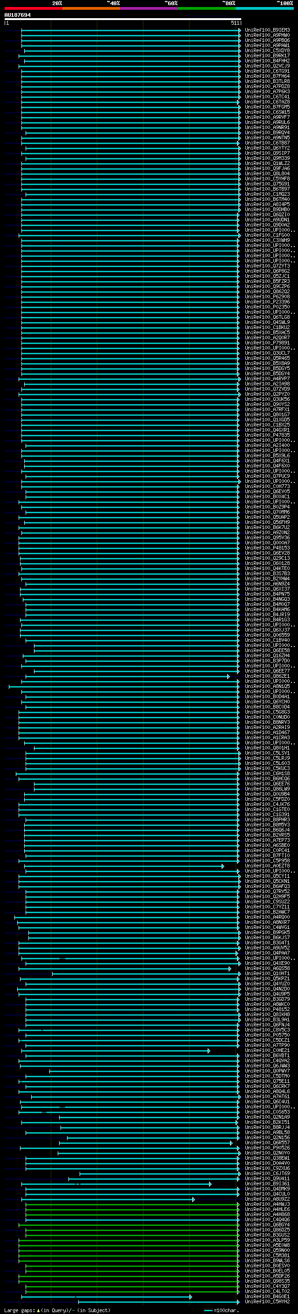Open hit UniRef100_B4FHH2
Image resolution: width=298 pixels, height=1314 pixels.
(x=267, y=61)
